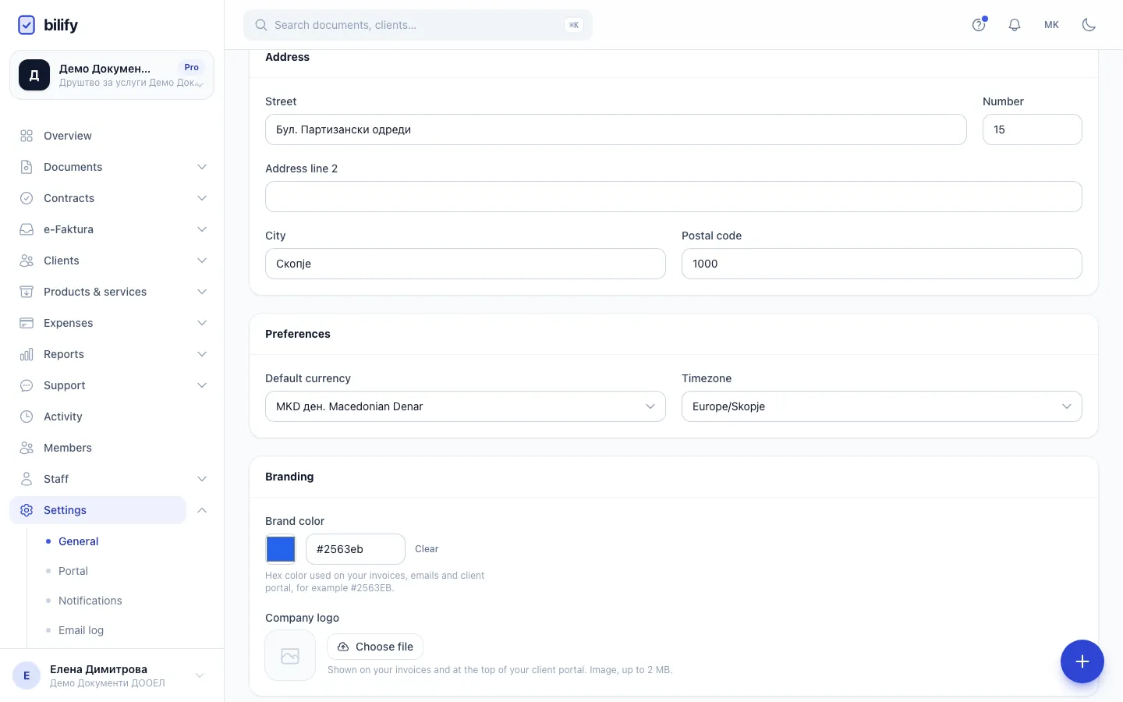Click the Expenses card icon
This screenshot has height=702, width=1123.
pos(27,323)
